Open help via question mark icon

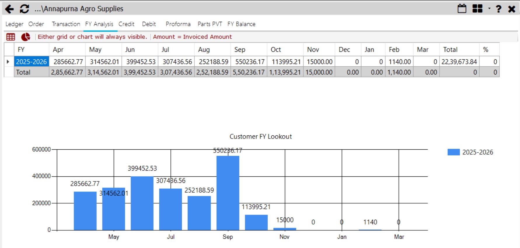(x=499, y=9)
